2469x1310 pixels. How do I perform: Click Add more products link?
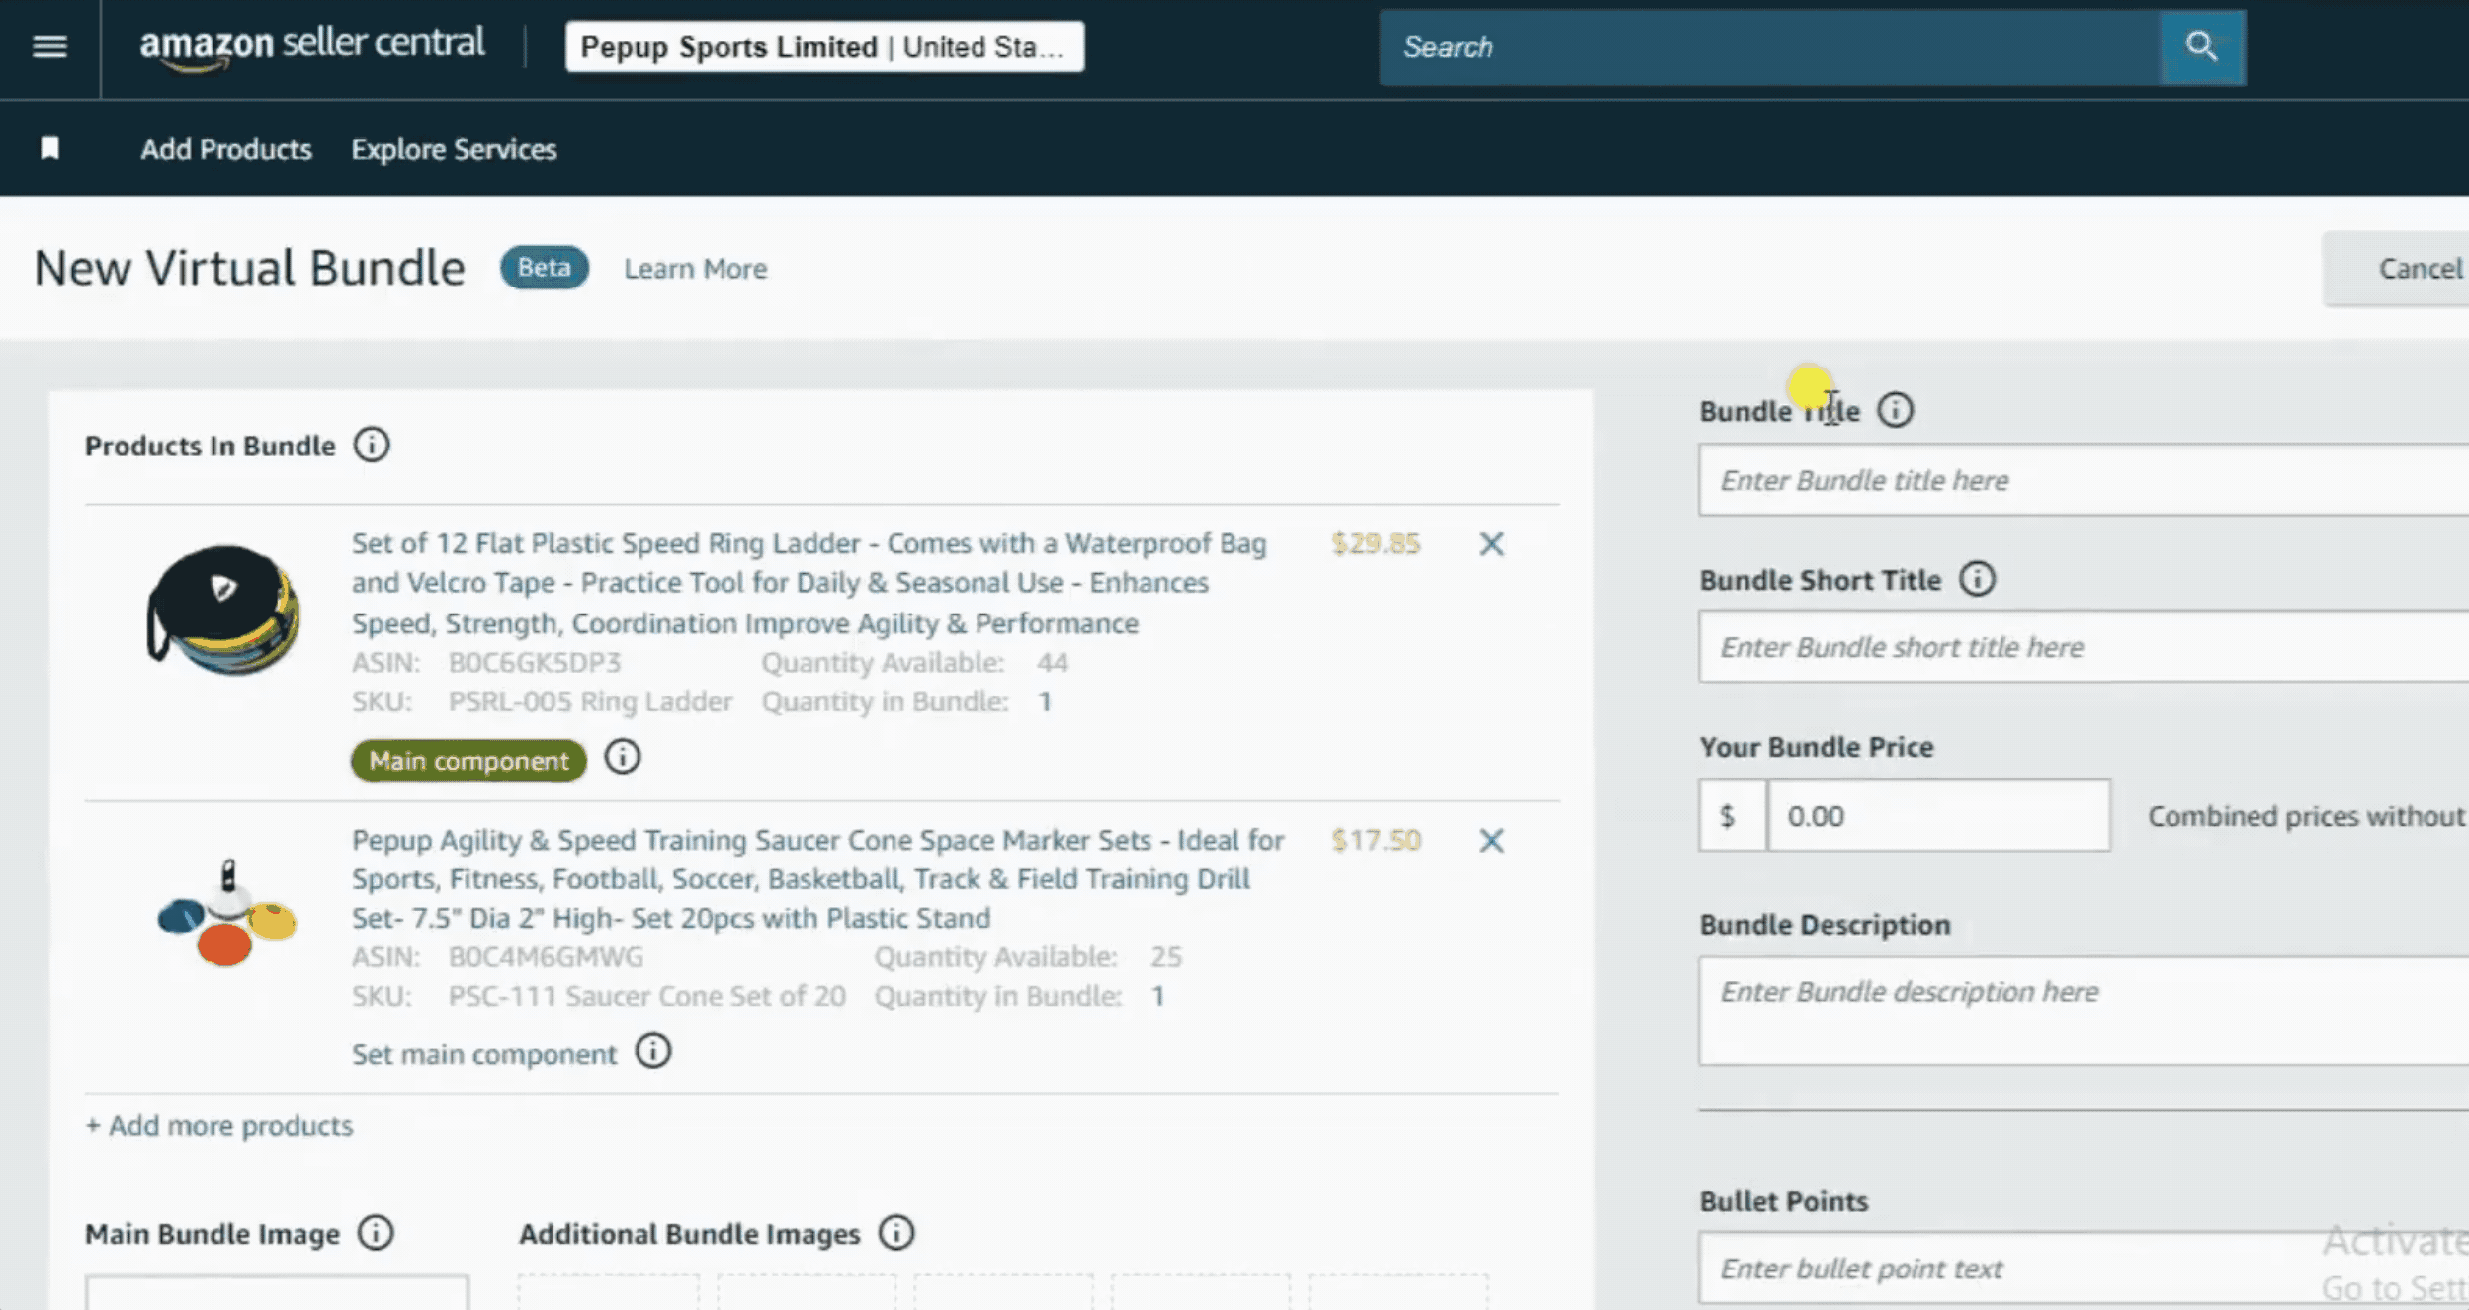pyautogui.click(x=219, y=1125)
